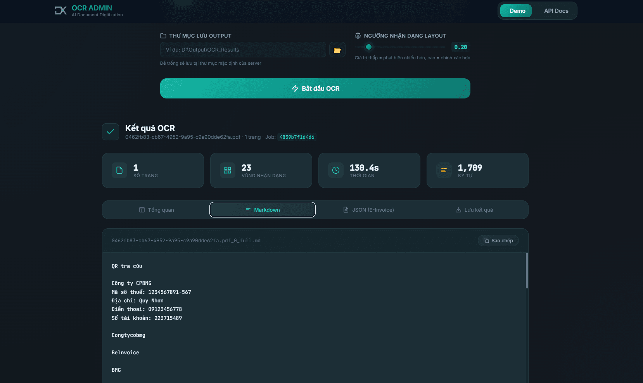The width and height of the screenshot is (643, 383).
Task: Click the clock icon in Thời Gian card
Action: (x=336, y=170)
